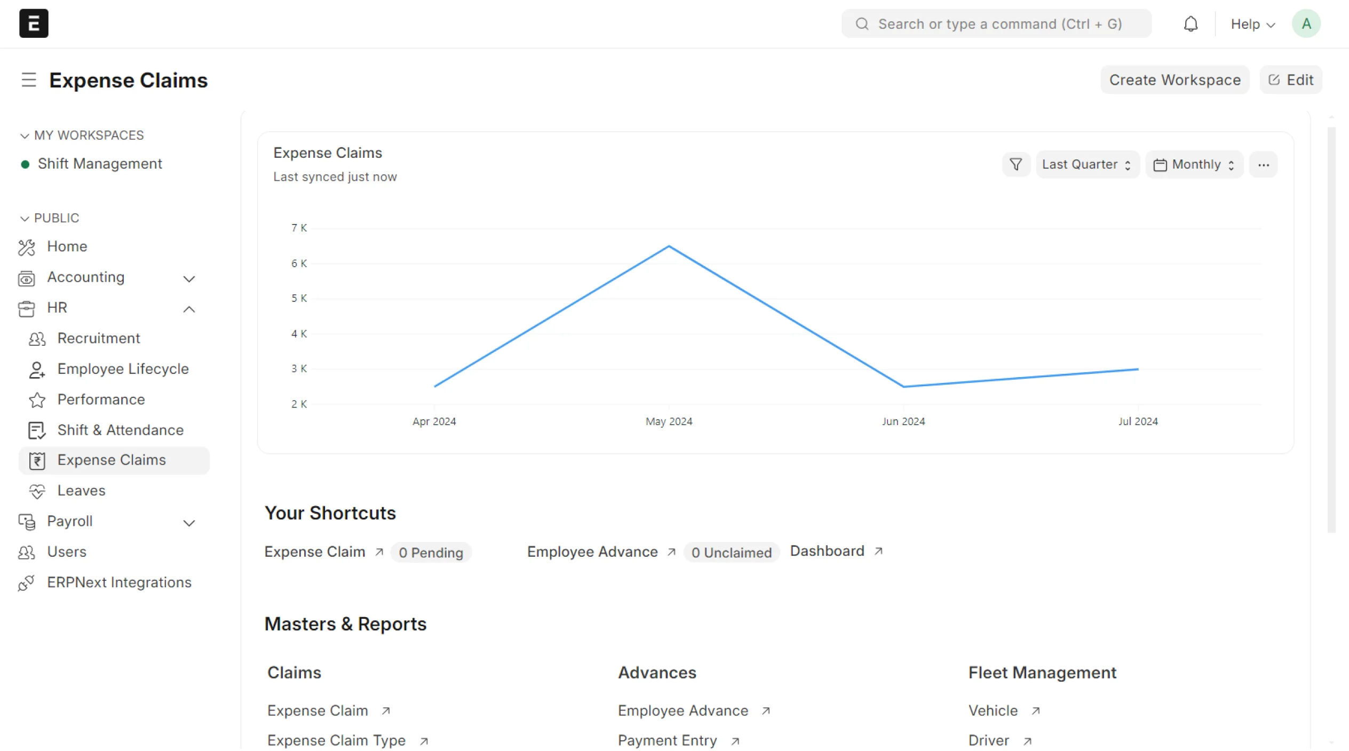The width and height of the screenshot is (1349, 751).
Task: Open the notifications bell icon
Action: [x=1191, y=23]
